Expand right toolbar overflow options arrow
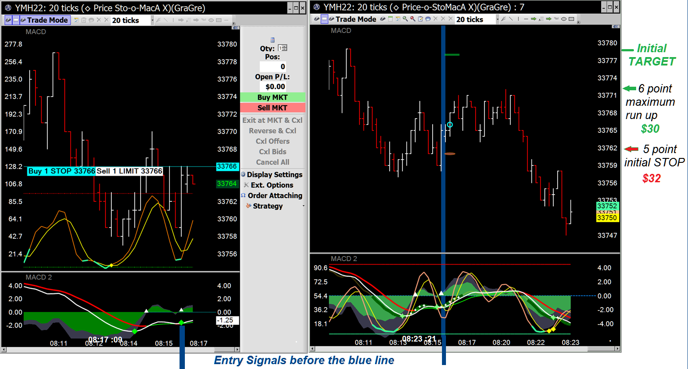 (x=579, y=22)
